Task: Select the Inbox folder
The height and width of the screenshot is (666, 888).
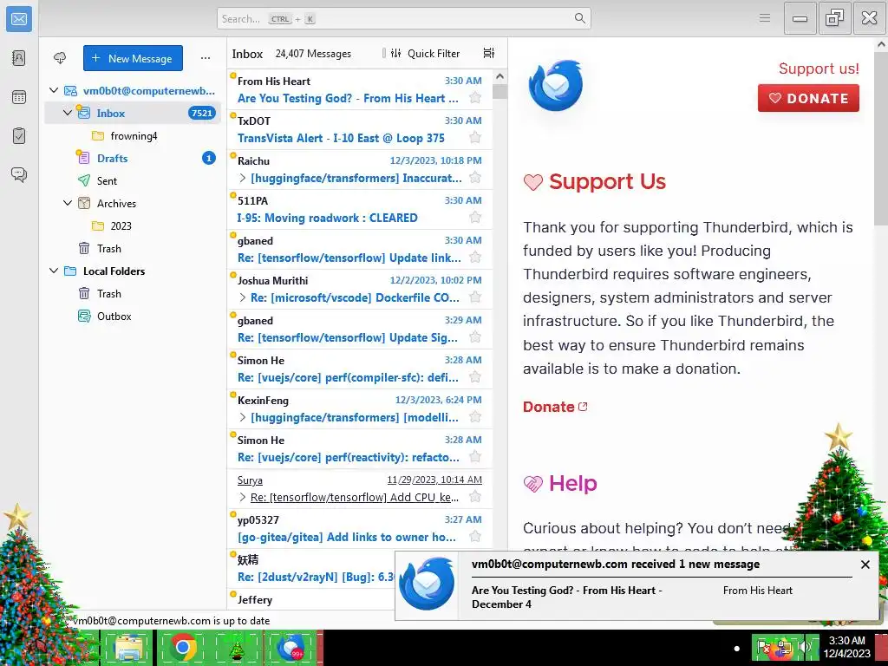Action: 133,113
